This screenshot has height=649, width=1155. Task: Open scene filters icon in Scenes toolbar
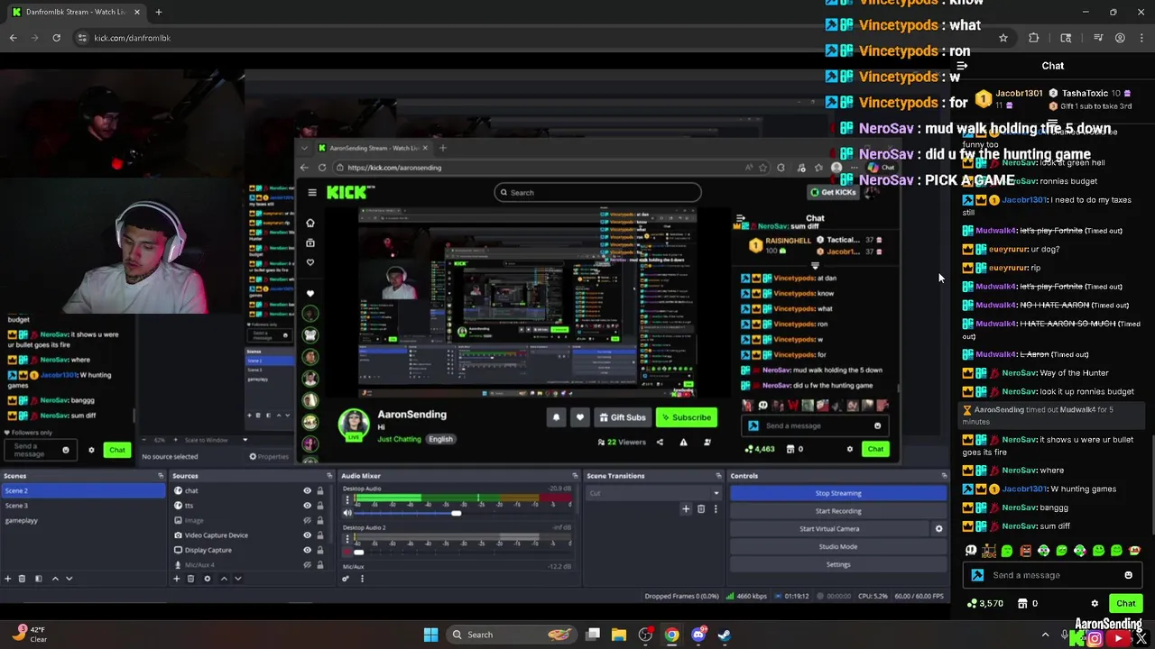click(x=38, y=579)
